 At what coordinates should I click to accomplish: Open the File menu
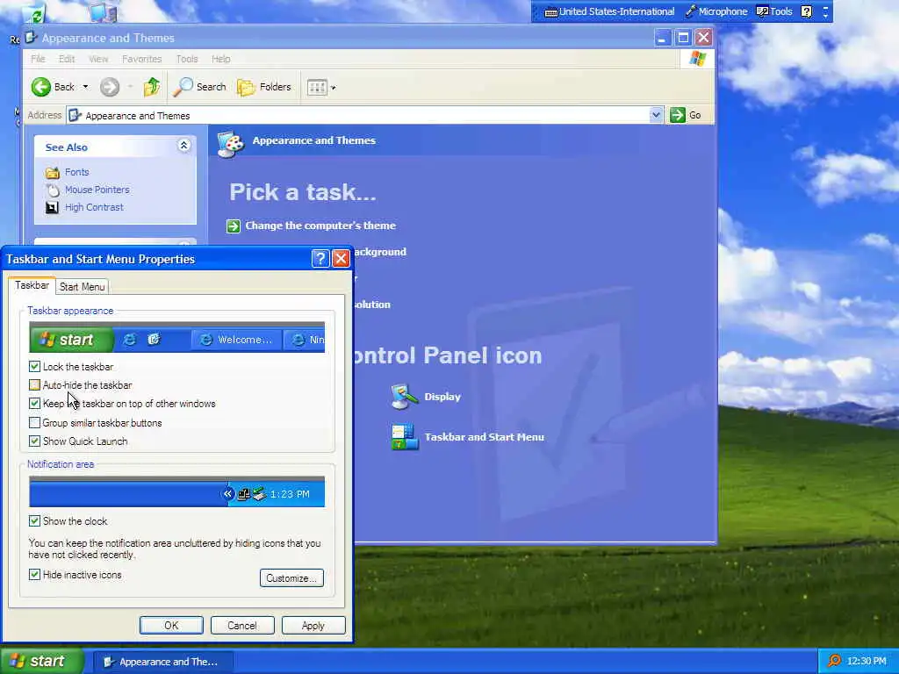tap(38, 59)
